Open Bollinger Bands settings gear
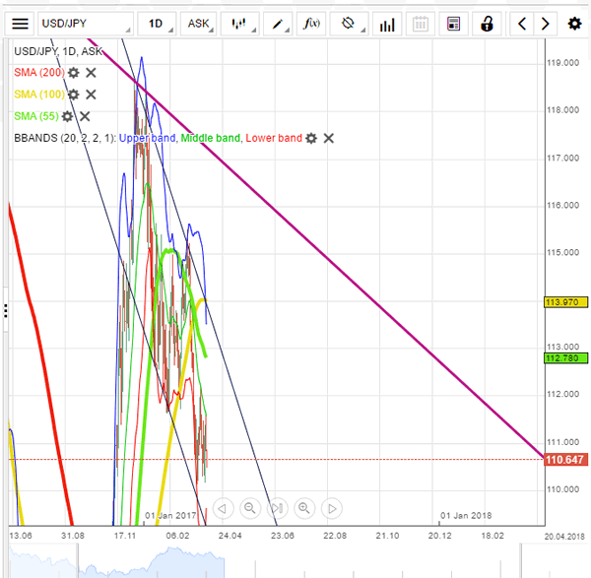This screenshot has width=591, height=578. 311,138
